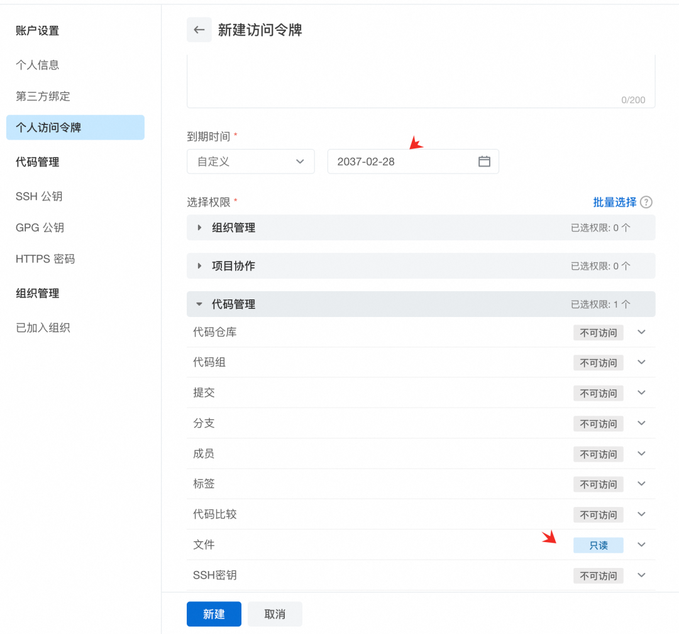Click the back arrow to return
Image resolution: width=679 pixels, height=634 pixels.
coord(199,30)
